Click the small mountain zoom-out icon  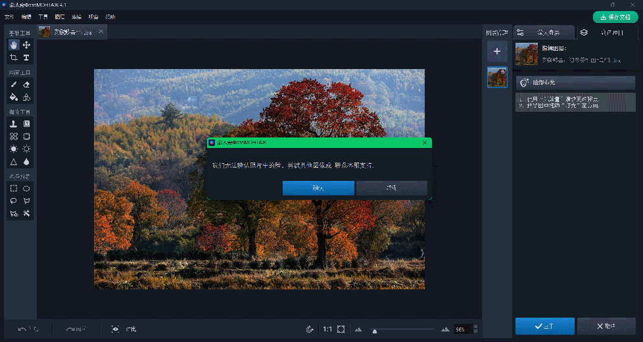358,330
